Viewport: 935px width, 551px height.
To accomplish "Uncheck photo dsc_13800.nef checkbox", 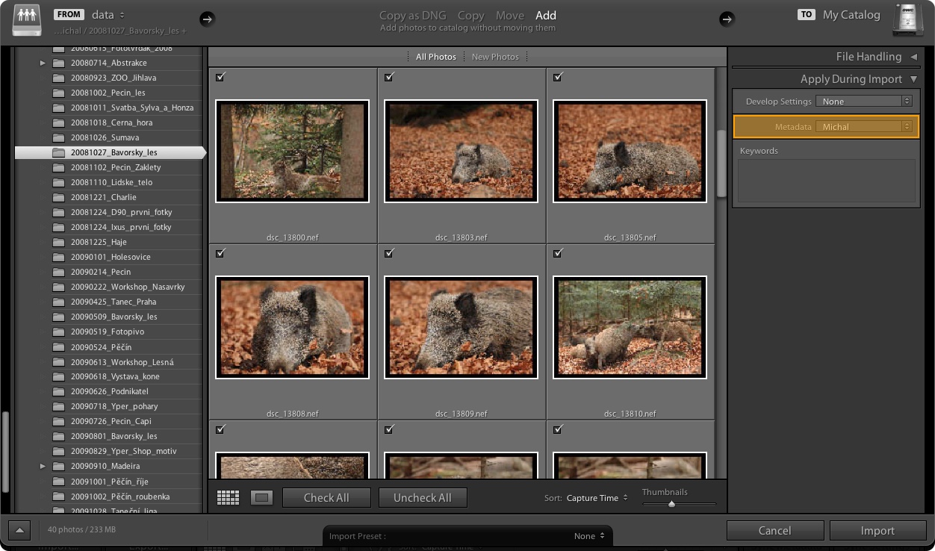I will click(220, 77).
